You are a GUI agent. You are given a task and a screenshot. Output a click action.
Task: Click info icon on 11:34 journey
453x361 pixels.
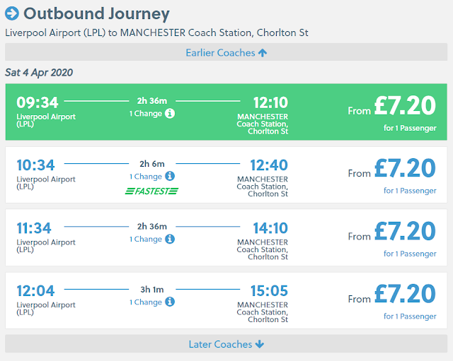pos(170,239)
